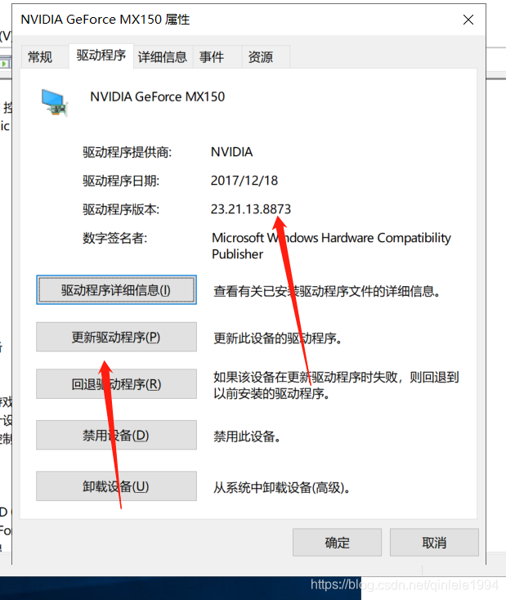Click the 驱动程序版本 label

(x=121, y=209)
